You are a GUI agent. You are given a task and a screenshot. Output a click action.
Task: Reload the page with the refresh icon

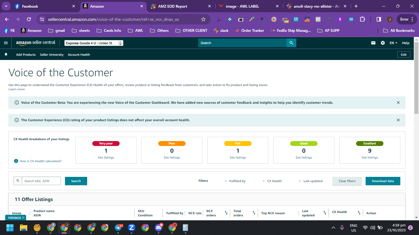click(x=29, y=19)
